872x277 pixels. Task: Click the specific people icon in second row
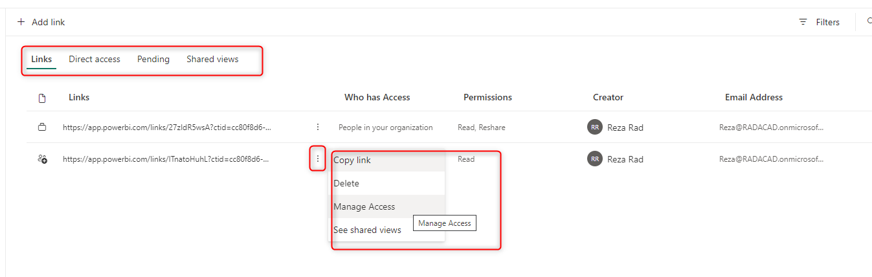point(42,159)
